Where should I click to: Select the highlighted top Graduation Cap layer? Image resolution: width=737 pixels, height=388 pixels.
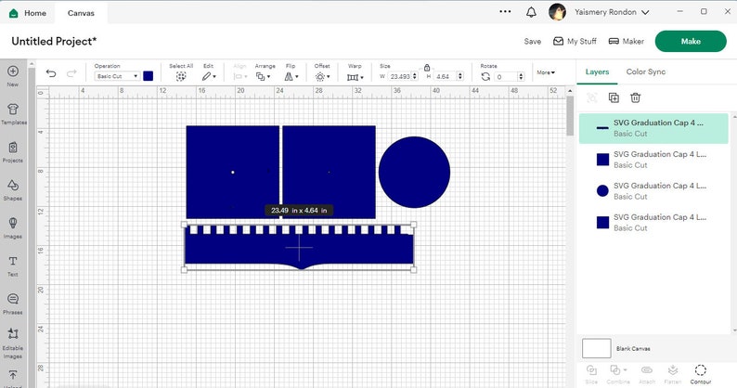click(653, 128)
